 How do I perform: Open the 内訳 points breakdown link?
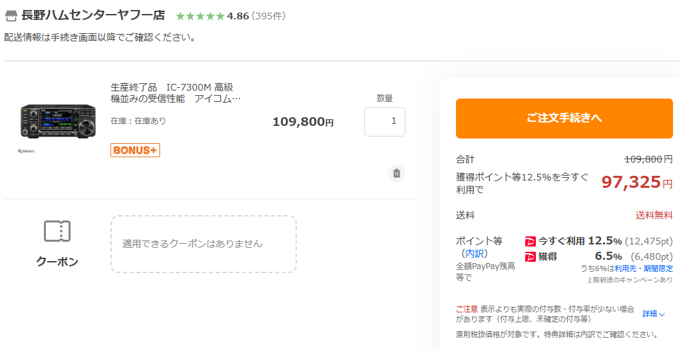click(475, 254)
